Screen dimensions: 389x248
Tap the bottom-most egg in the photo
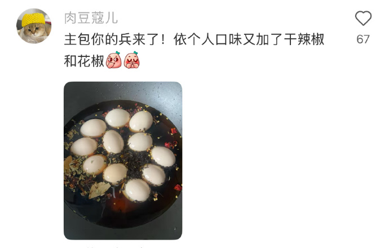(136, 190)
